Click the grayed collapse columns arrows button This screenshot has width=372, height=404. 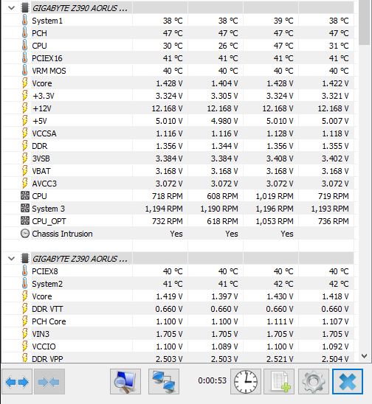click(49, 382)
